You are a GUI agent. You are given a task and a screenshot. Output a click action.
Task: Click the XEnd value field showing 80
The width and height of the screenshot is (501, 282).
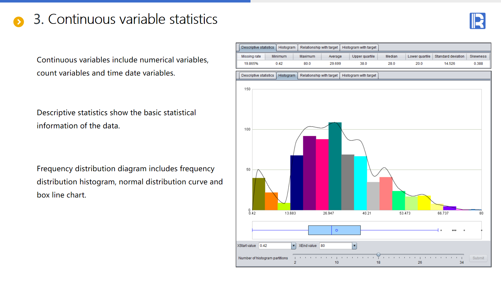click(335, 246)
